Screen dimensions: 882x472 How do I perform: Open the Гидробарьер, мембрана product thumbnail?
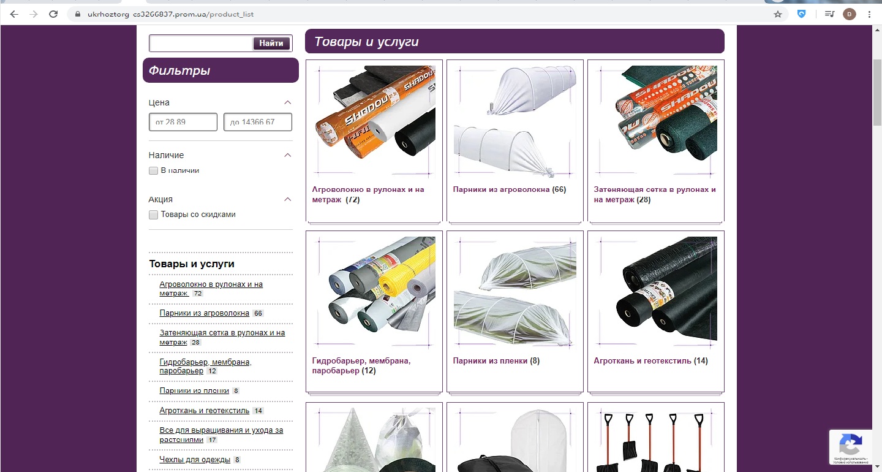click(x=374, y=292)
